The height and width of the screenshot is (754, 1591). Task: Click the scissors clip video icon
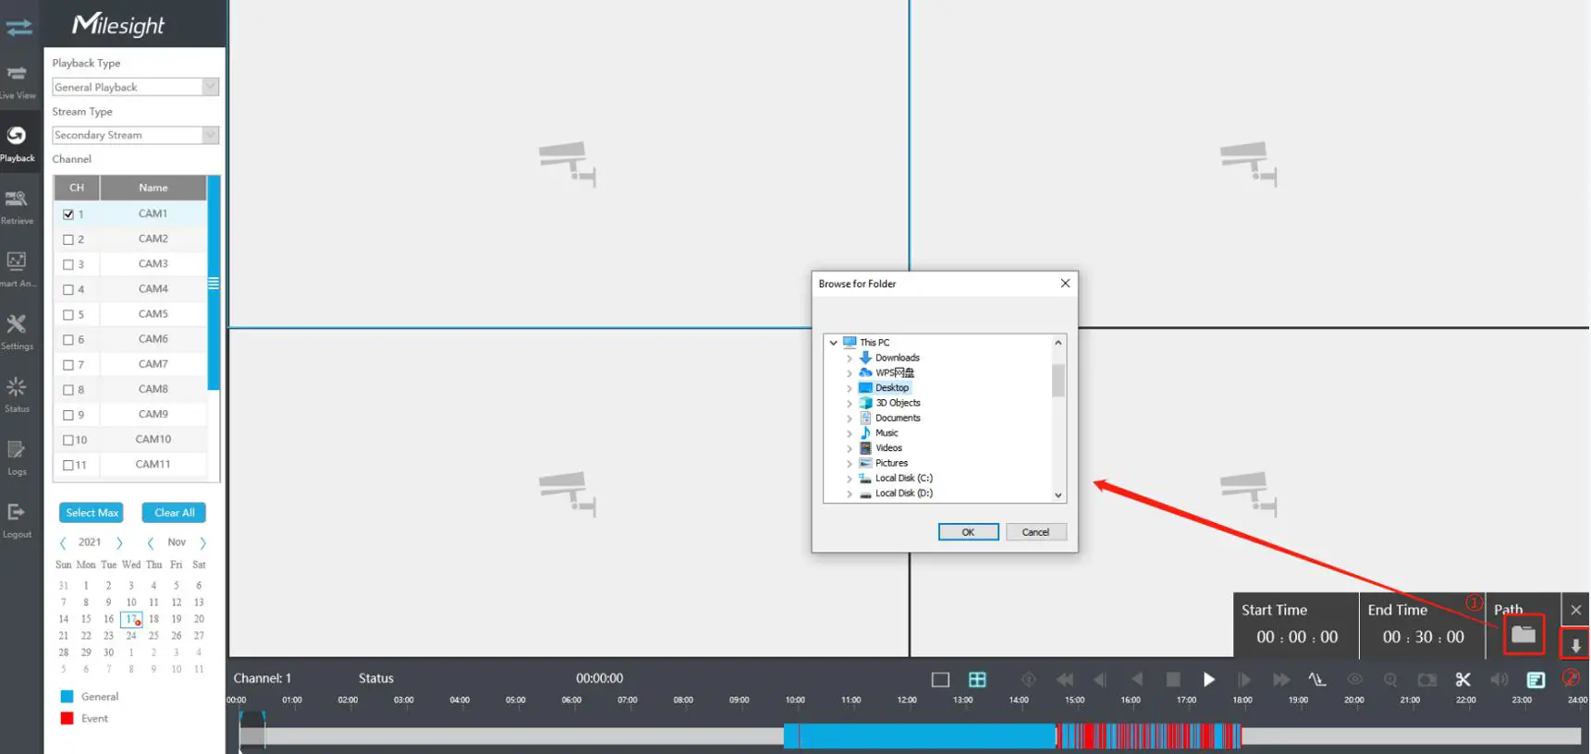[x=1462, y=680]
